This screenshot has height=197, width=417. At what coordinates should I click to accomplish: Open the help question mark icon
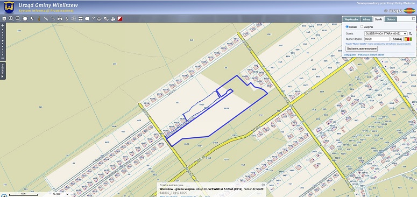click(93, 19)
